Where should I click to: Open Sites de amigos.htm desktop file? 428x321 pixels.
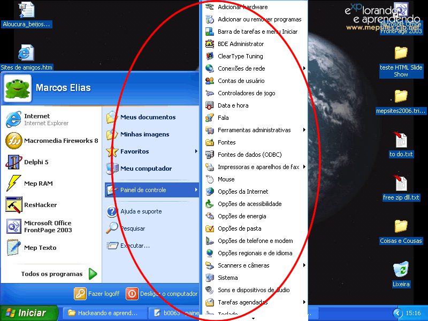tap(26, 57)
